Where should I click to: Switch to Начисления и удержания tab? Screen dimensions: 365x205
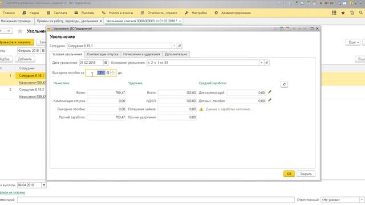coord(141,54)
